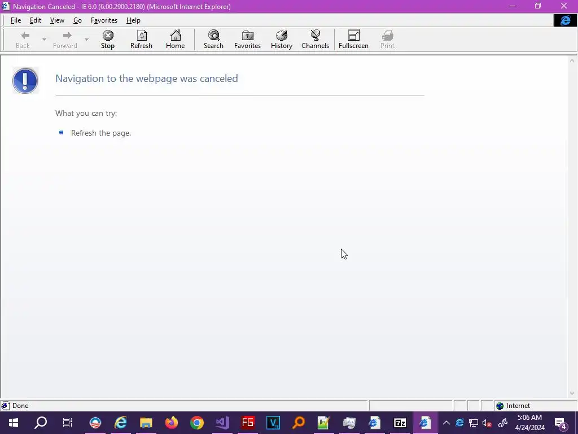Click the Back toolbar button
The image size is (578, 434).
tap(23, 40)
